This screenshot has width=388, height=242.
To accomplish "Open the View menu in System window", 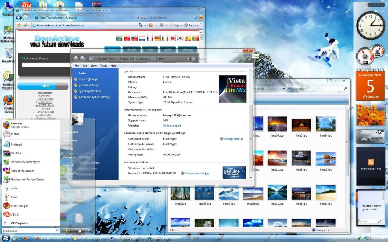I will click(94, 66).
